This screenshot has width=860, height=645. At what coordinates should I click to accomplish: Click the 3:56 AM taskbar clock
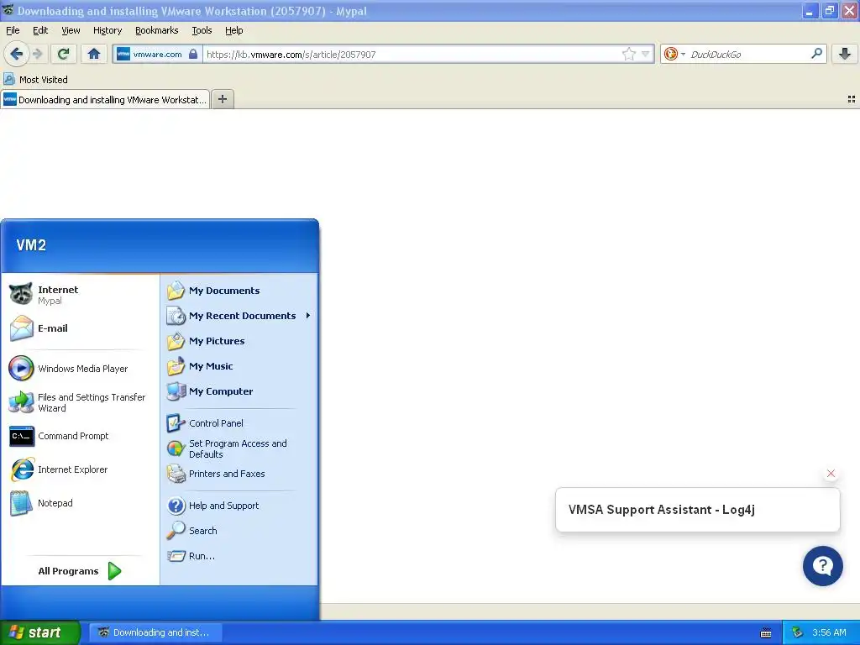click(x=829, y=632)
